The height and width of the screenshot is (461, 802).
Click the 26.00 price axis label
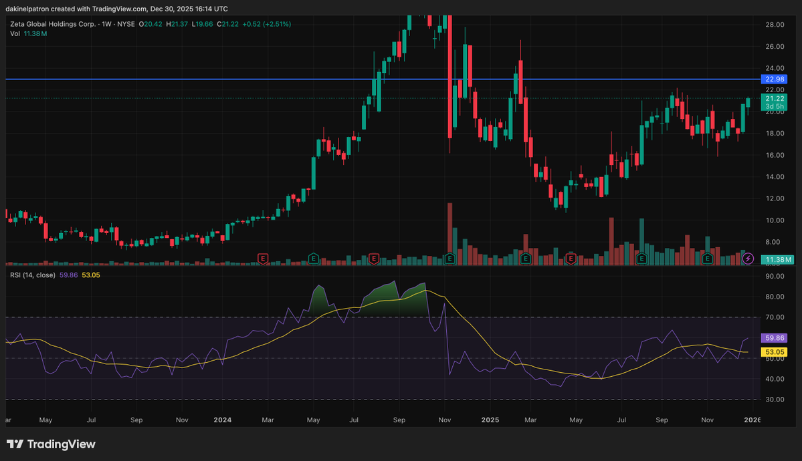tap(775, 47)
